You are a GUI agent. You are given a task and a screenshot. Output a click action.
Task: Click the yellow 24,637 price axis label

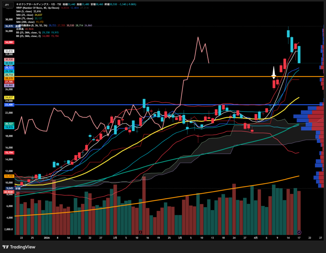point(8,98)
